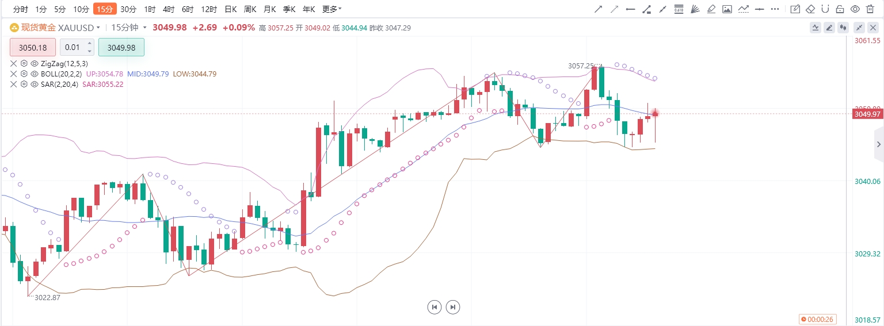
Task: Activate the magnet snap tool
Action: click(x=825, y=9)
